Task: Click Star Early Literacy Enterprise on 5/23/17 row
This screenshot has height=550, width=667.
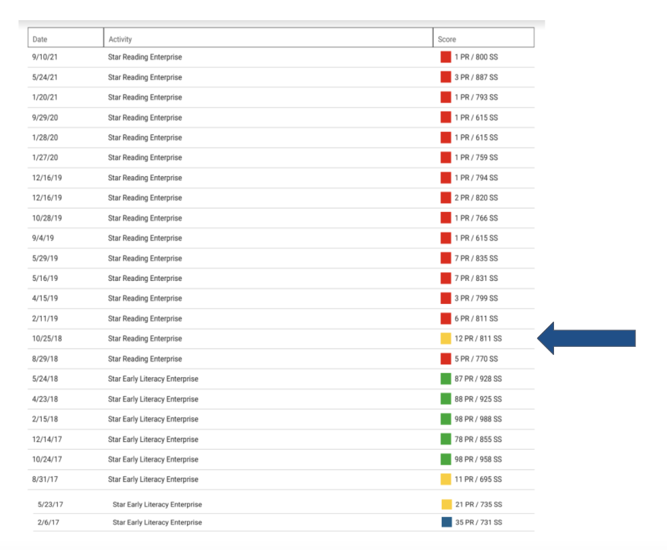Action: 157,504
